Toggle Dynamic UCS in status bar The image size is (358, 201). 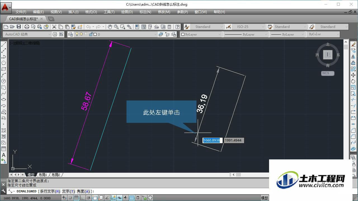(113, 198)
